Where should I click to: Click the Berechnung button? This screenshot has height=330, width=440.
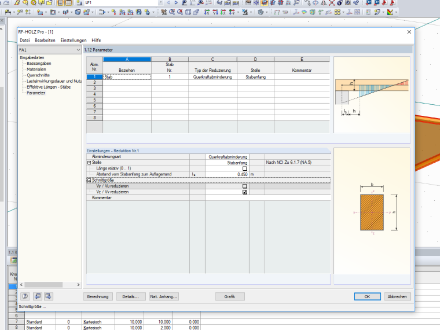98,296
